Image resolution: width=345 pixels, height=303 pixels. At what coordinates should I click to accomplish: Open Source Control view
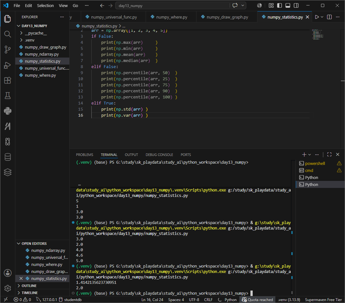7,50
